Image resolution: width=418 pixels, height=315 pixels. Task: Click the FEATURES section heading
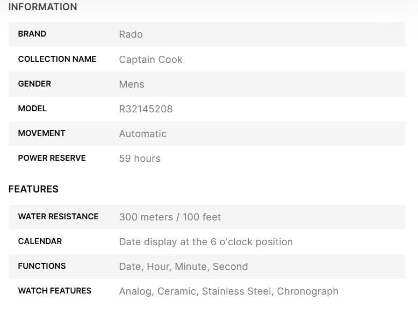pos(33,189)
